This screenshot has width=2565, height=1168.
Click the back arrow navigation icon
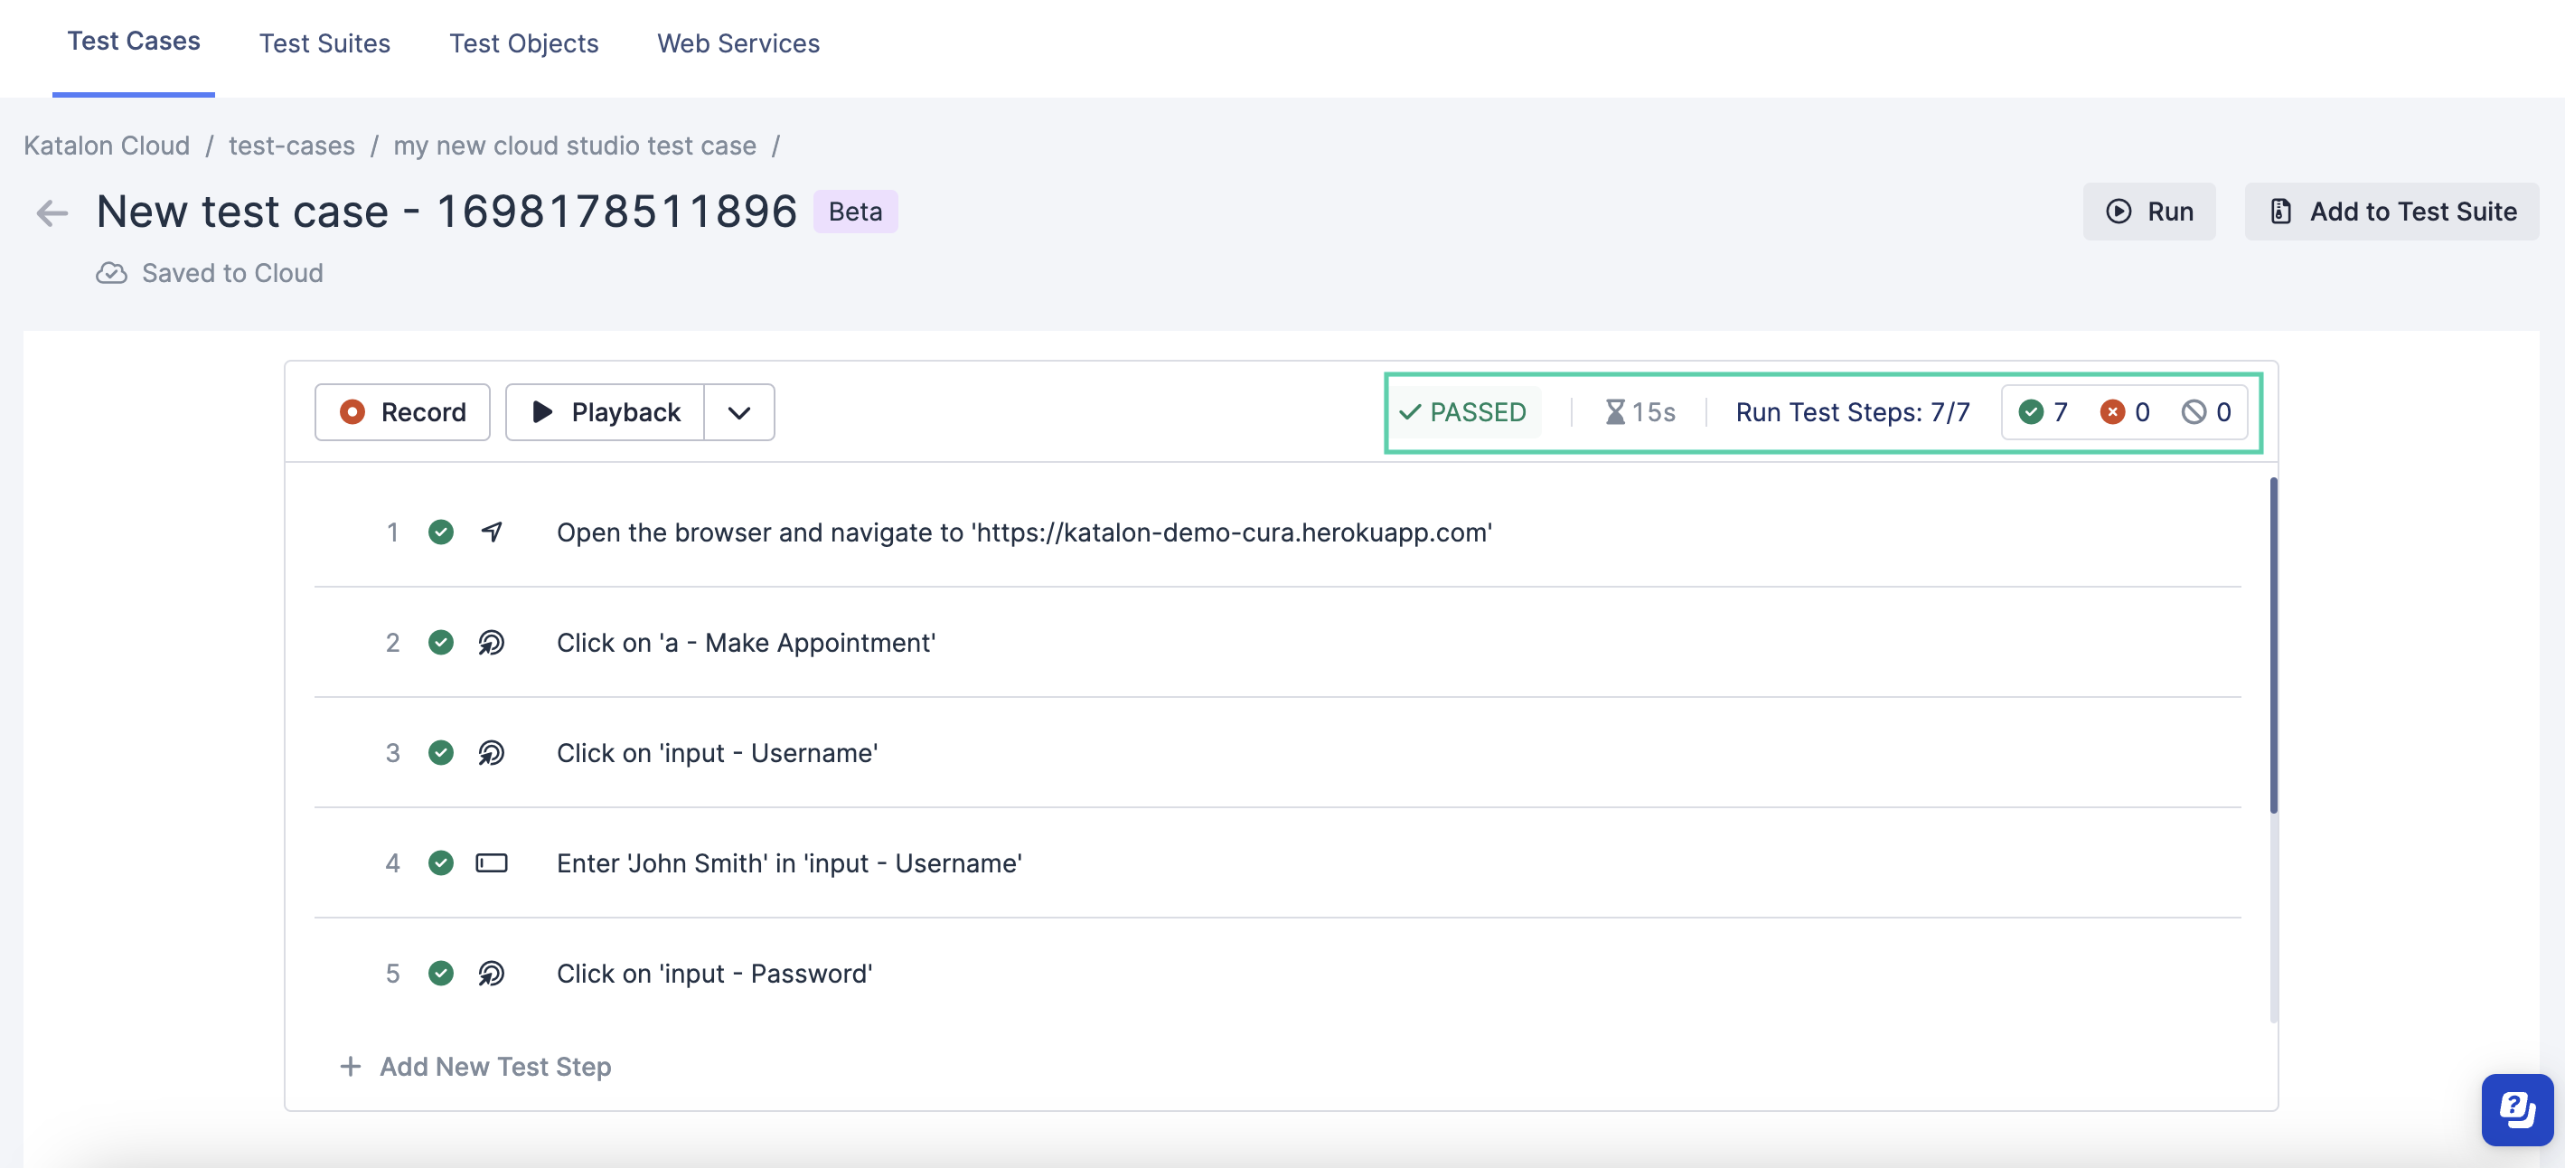click(x=49, y=210)
